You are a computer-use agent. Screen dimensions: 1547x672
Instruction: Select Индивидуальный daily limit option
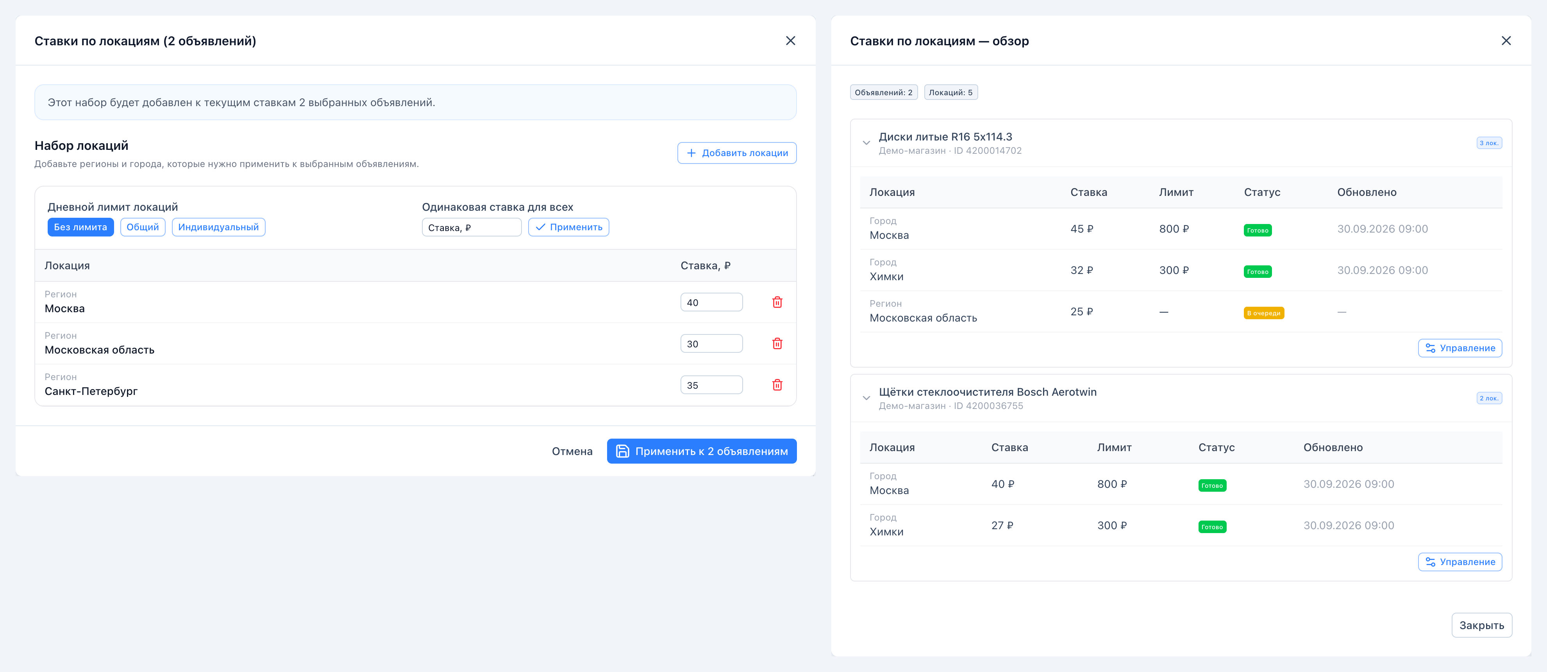coord(219,228)
